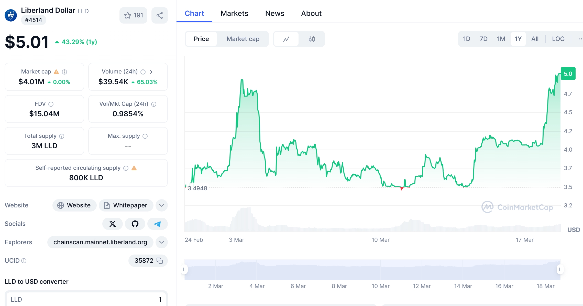Viewport: 583px width, 306px height.
Task: Select the Price chart toggle
Action: [201, 39]
